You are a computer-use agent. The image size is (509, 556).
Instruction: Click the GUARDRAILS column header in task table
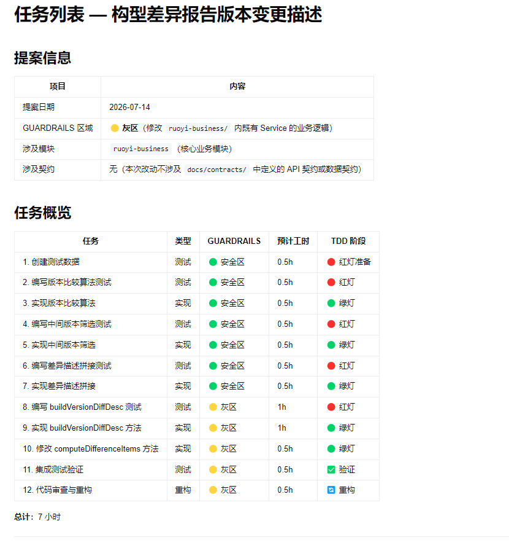tap(234, 241)
